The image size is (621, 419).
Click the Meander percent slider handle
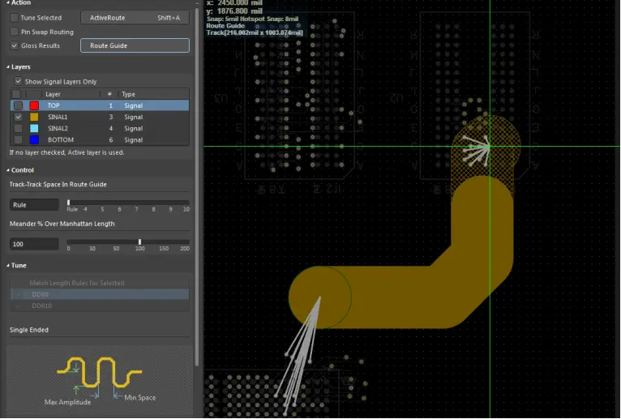[139, 242]
